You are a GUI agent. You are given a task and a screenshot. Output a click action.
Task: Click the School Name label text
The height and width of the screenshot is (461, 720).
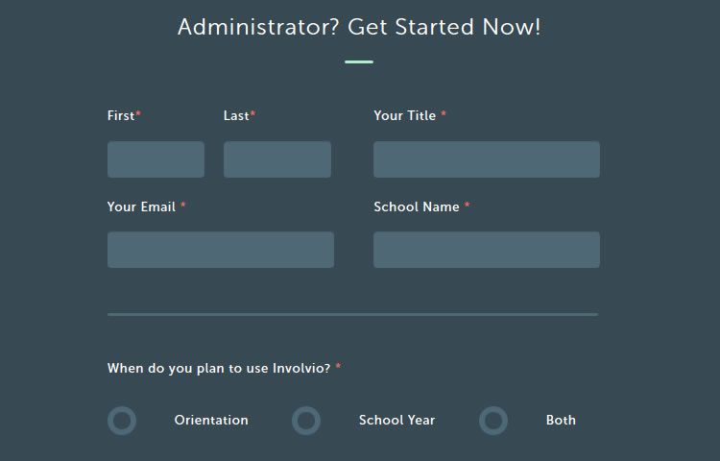click(417, 207)
